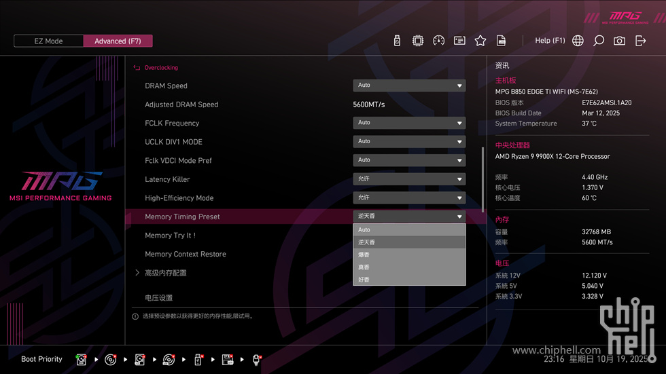
Task: Select the Advanced (F7) tab
Action: (118, 41)
